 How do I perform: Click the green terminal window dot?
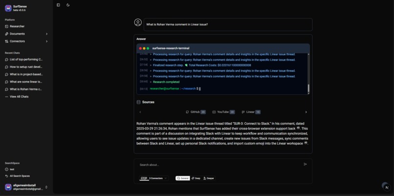coord(148,48)
